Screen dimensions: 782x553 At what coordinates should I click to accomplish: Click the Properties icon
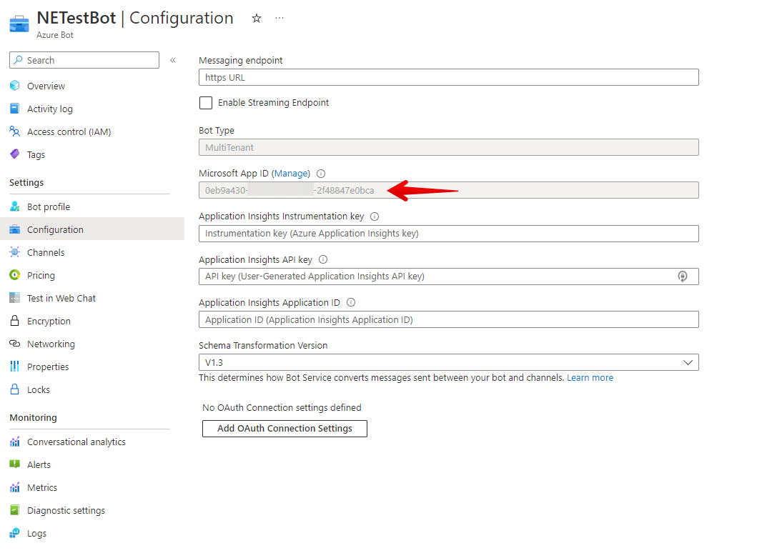click(15, 367)
